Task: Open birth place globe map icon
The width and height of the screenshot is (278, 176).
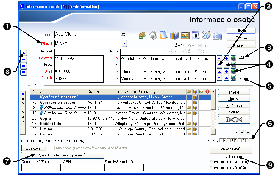Action: pyautogui.click(x=233, y=58)
